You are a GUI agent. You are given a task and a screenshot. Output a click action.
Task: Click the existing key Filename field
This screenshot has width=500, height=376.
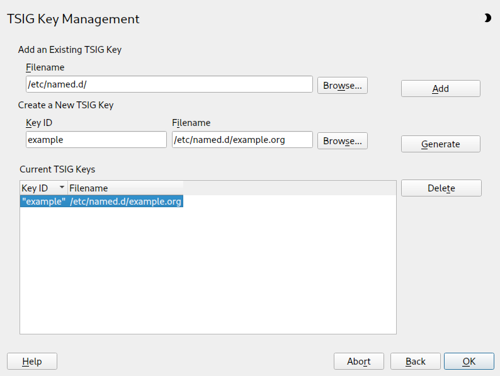(x=169, y=84)
